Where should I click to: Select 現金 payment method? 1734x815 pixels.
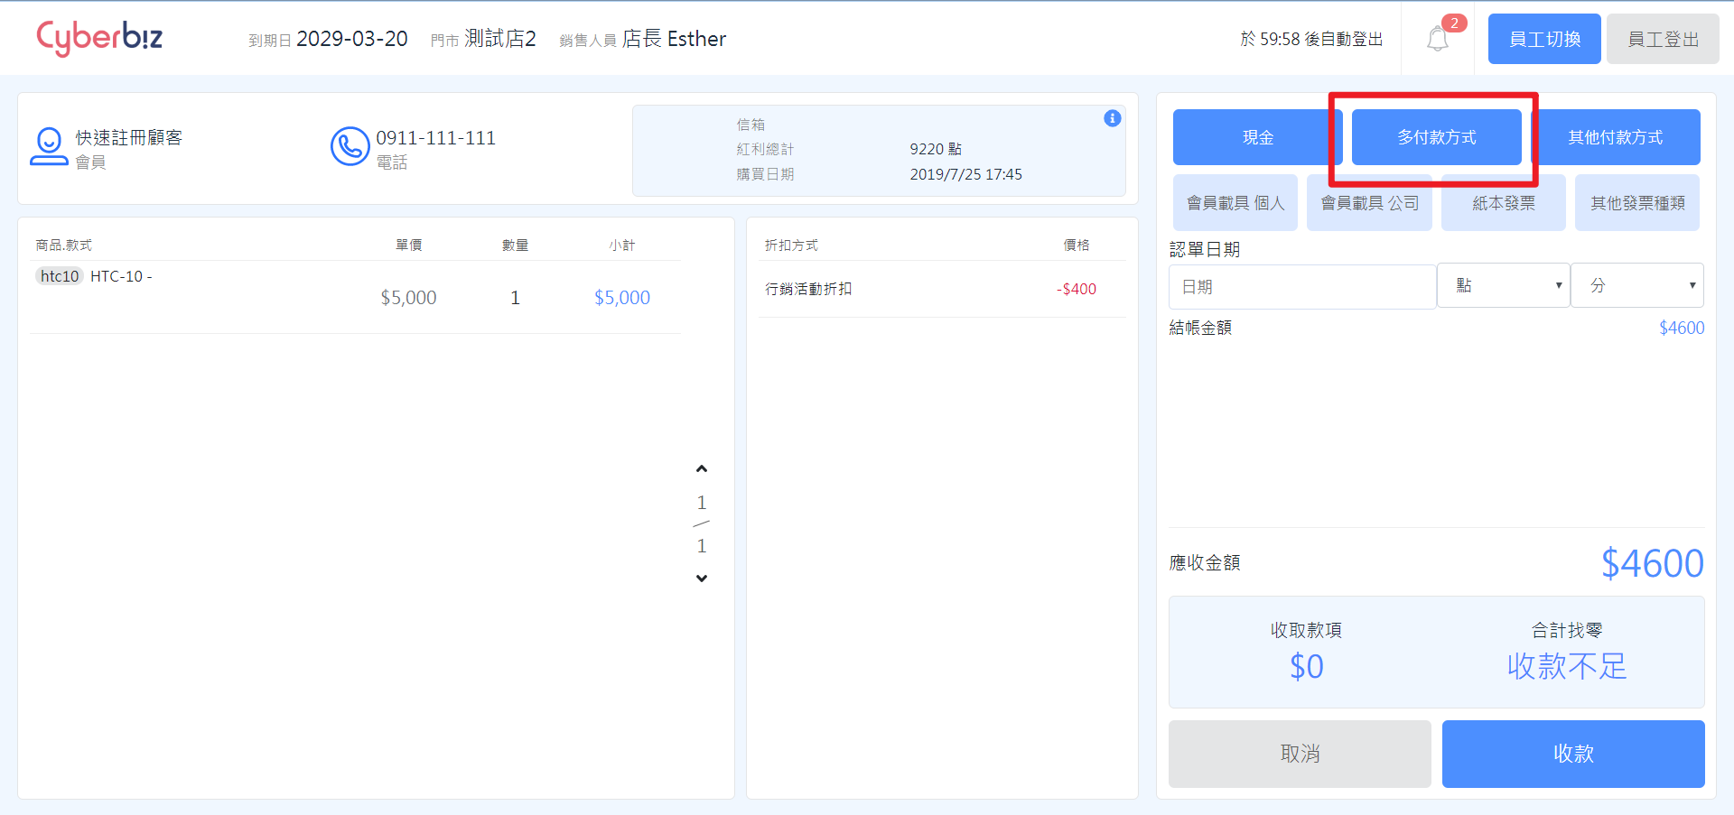tap(1257, 137)
